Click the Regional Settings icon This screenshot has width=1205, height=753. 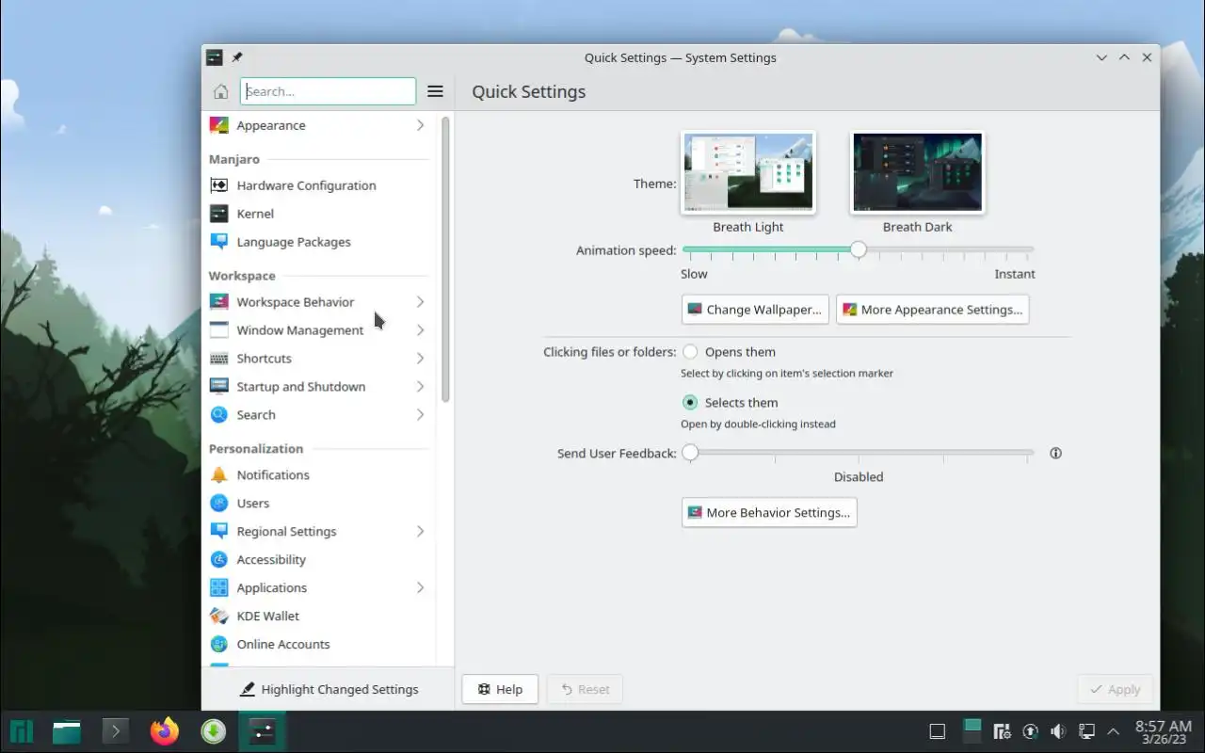click(218, 532)
